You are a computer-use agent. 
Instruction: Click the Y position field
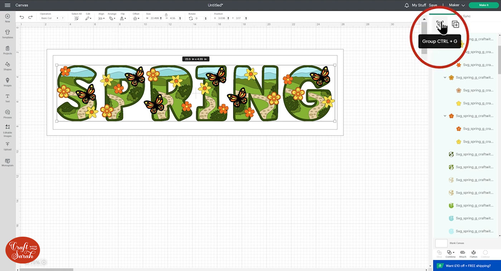[240, 18]
